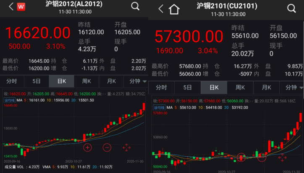Viewport: 304px width, 173px height.
Task: Tap the 500.00 price change
Action: [19, 46]
